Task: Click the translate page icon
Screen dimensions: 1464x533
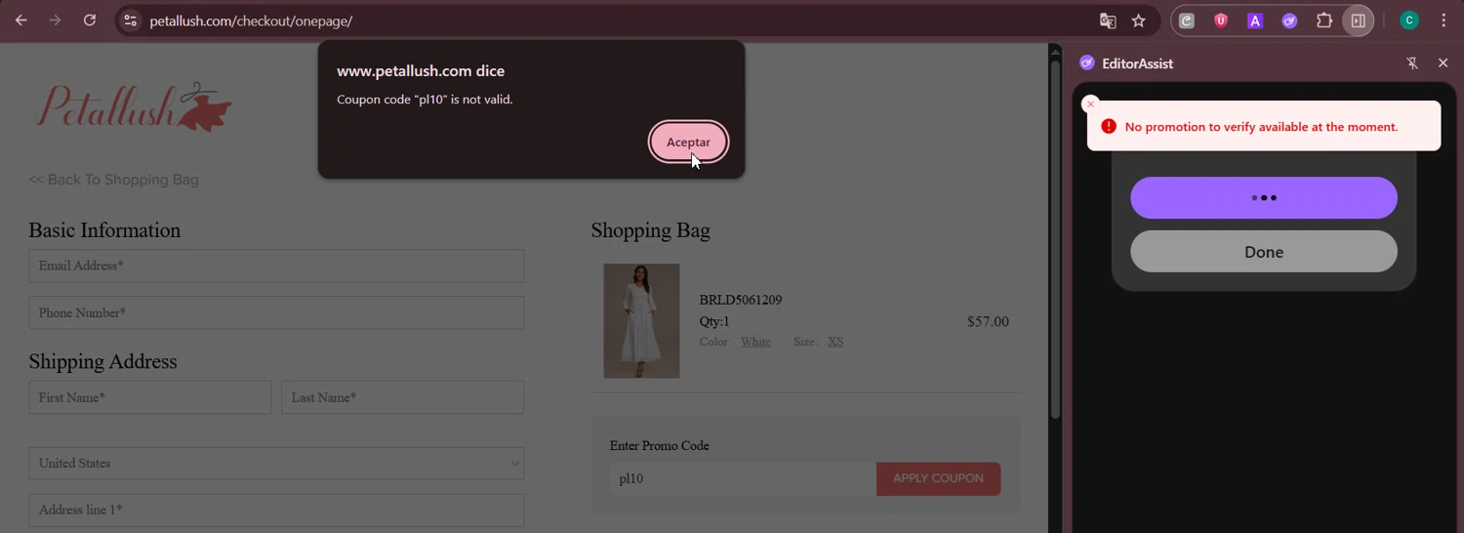Action: [1107, 20]
